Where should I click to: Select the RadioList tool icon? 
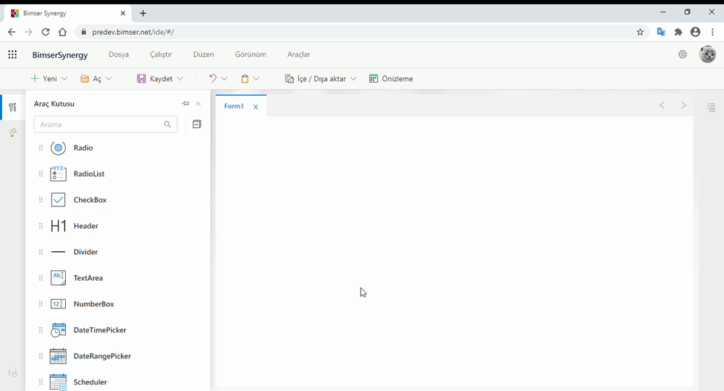(x=59, y=174)
